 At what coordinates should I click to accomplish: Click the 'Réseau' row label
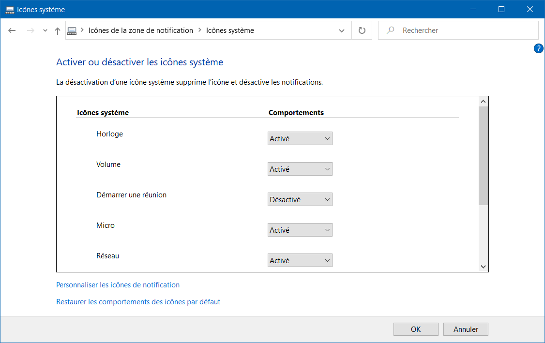tap(108, 256)
